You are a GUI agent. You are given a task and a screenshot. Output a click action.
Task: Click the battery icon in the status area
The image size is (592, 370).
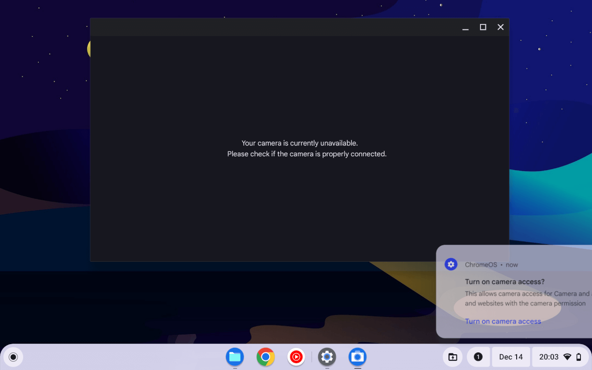click(580, 357)
